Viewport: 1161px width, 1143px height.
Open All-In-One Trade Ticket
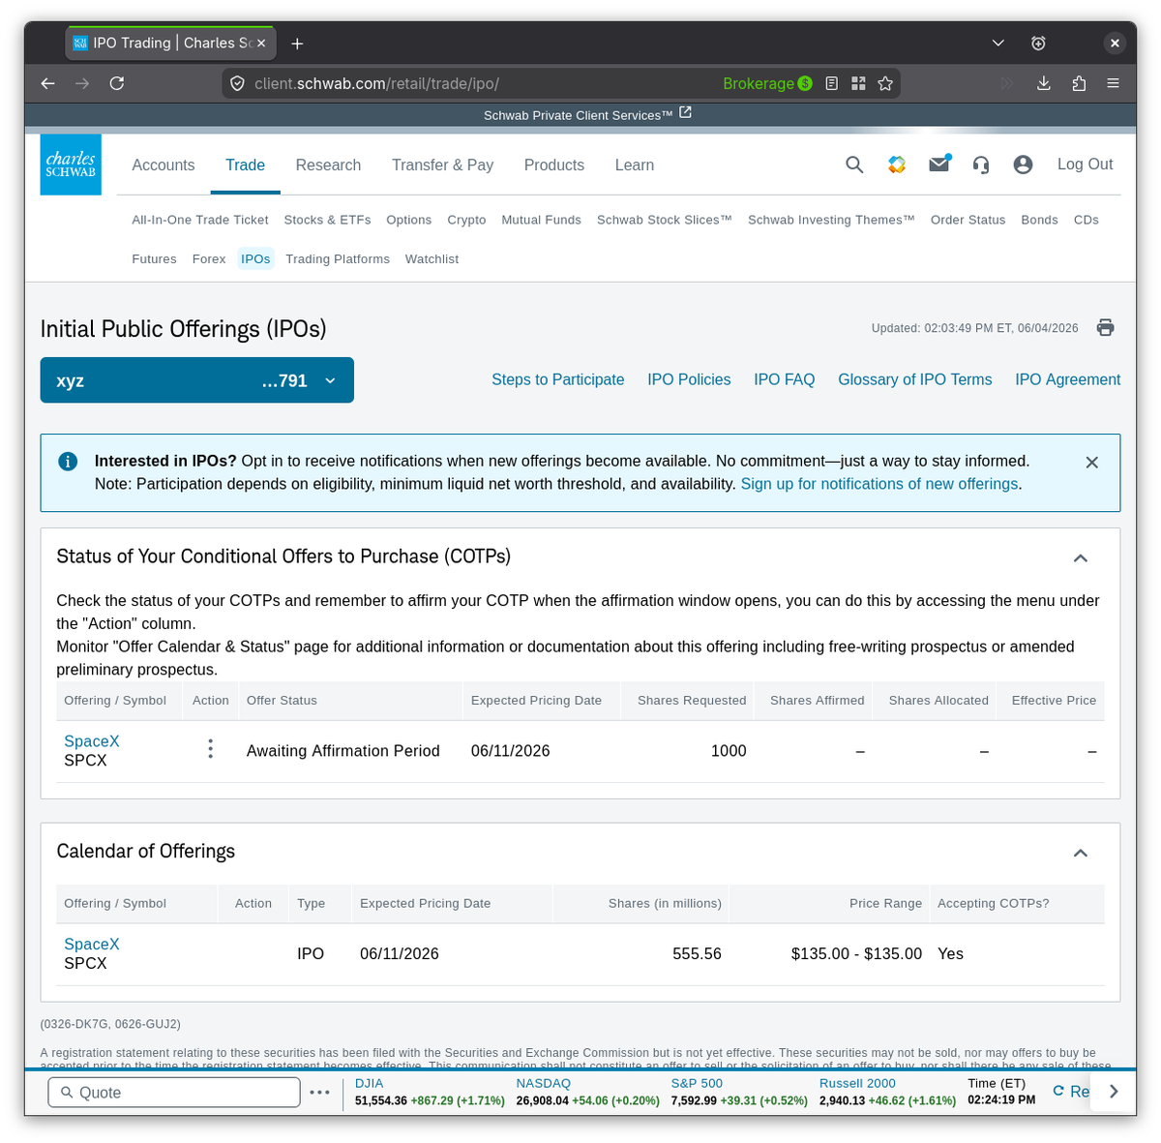(200, 220)
